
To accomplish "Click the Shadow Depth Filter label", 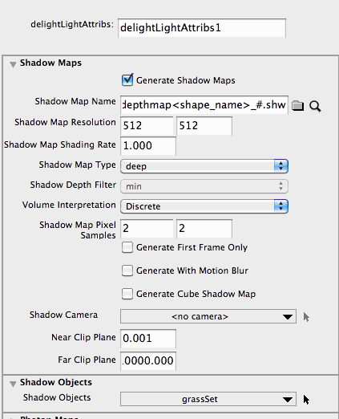I will [x=73, y=185].
